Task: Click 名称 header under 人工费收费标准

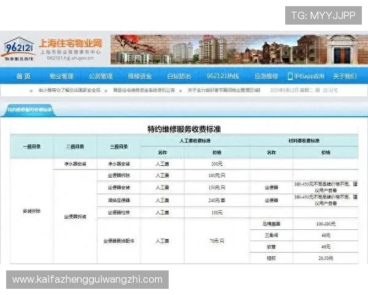Action: [x=163, y=152]
